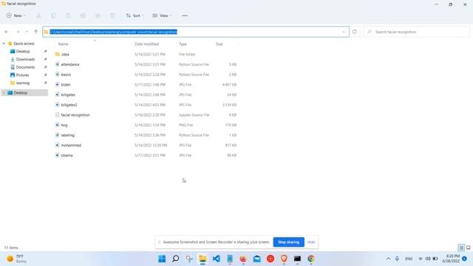Select the hog PNG file
Image resolution: width=473 pixels, height=266 pixels.
(x=64, y=125)
